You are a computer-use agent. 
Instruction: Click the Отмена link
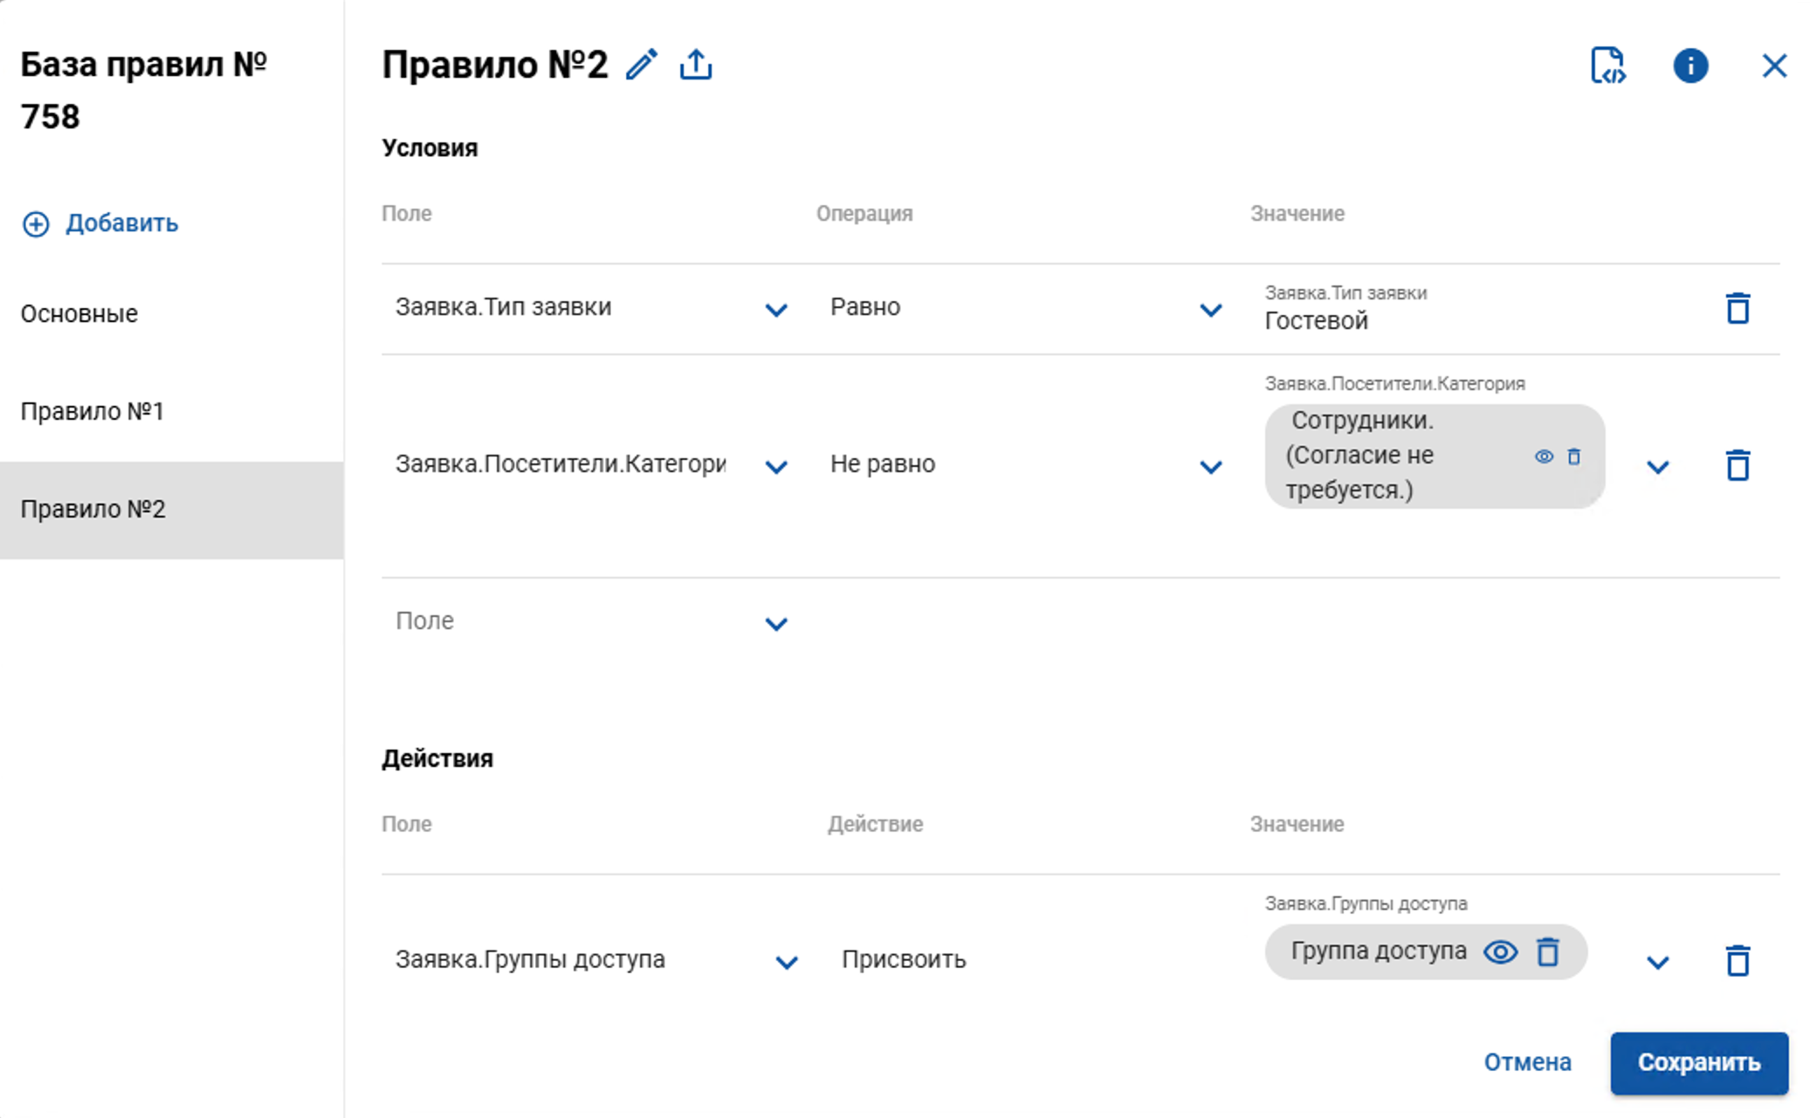1528,1062
